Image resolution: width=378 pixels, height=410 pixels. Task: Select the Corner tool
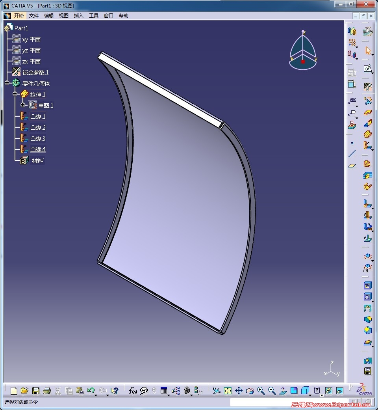click(x=367, y=320)
